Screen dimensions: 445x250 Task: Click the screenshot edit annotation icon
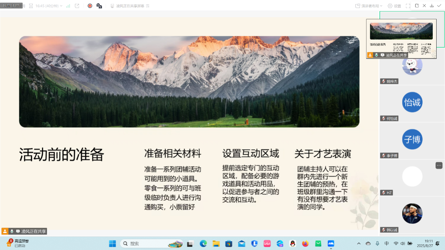point(417,6)
